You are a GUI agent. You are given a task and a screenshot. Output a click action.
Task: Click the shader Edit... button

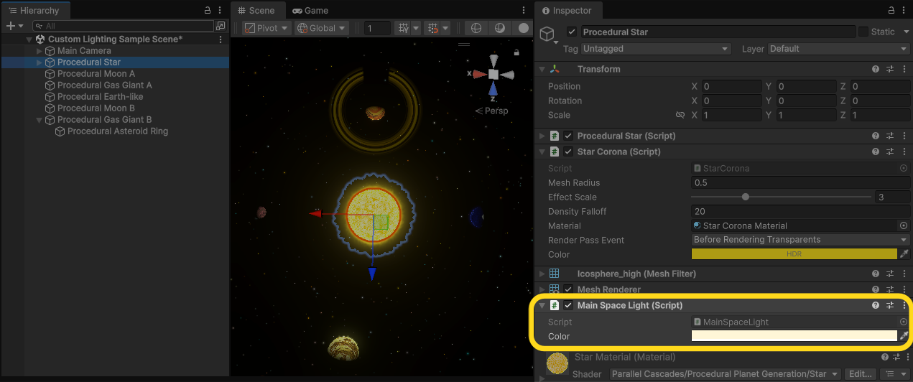[x=860, y=374]
